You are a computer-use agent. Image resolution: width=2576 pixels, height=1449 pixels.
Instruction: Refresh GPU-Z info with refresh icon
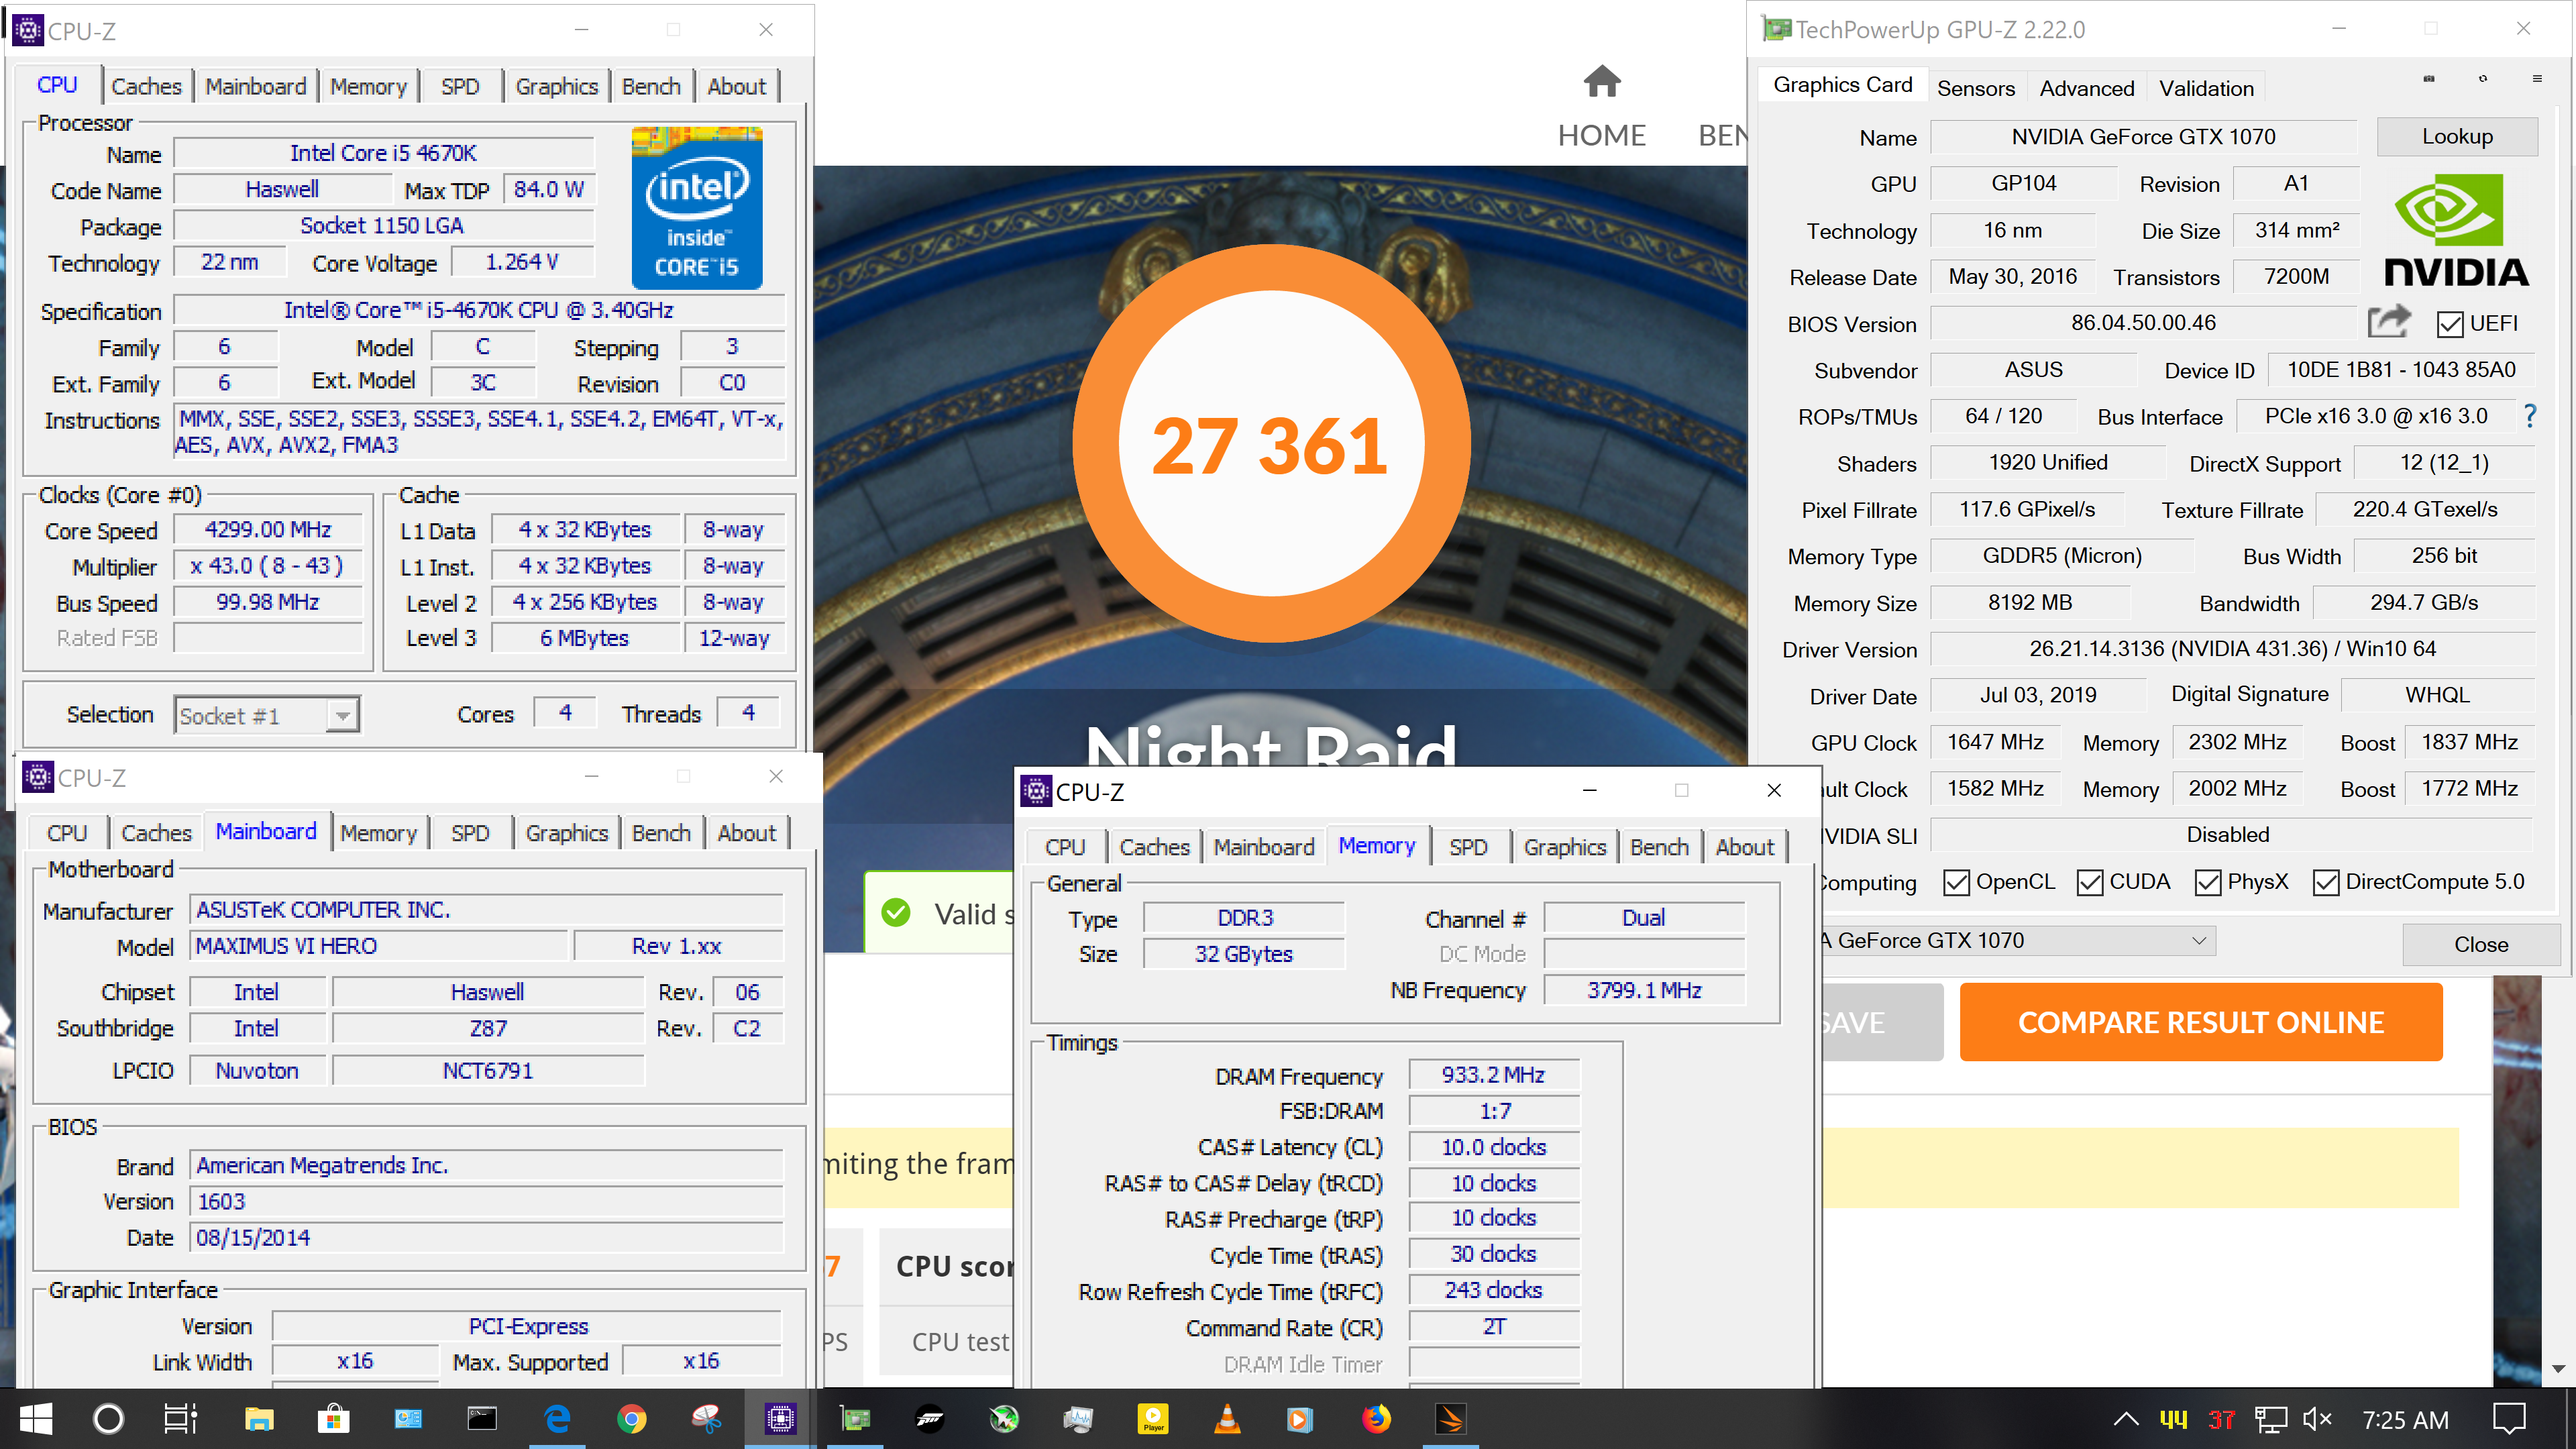(x=2482, y=78)
